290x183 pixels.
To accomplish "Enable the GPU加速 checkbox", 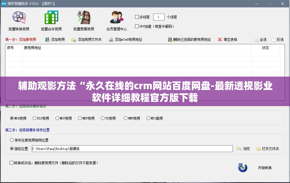I will tap(137, 26).
